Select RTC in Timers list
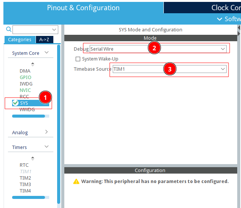This screenshot has width=241, height=208. click(x=24, y=165)
